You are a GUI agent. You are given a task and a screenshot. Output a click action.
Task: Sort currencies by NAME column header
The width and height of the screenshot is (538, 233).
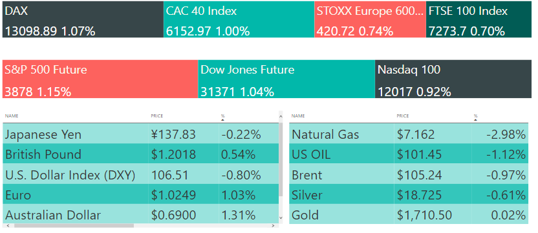pyautogui.click(x=12, y=116)
